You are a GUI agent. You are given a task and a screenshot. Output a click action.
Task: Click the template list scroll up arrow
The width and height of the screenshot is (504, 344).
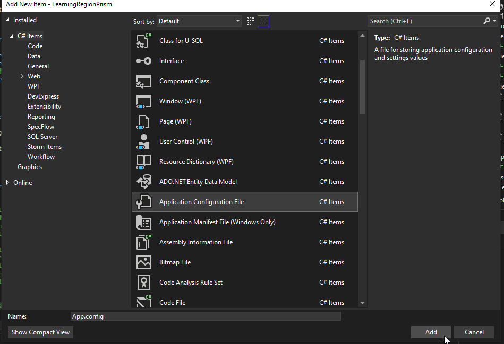pyautogui.click(x=363, y=36)
